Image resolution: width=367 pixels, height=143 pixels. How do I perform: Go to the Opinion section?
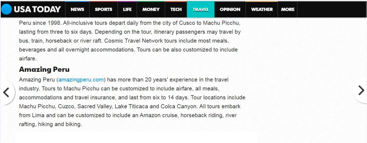pyautogui.click(x=230, y=10)
